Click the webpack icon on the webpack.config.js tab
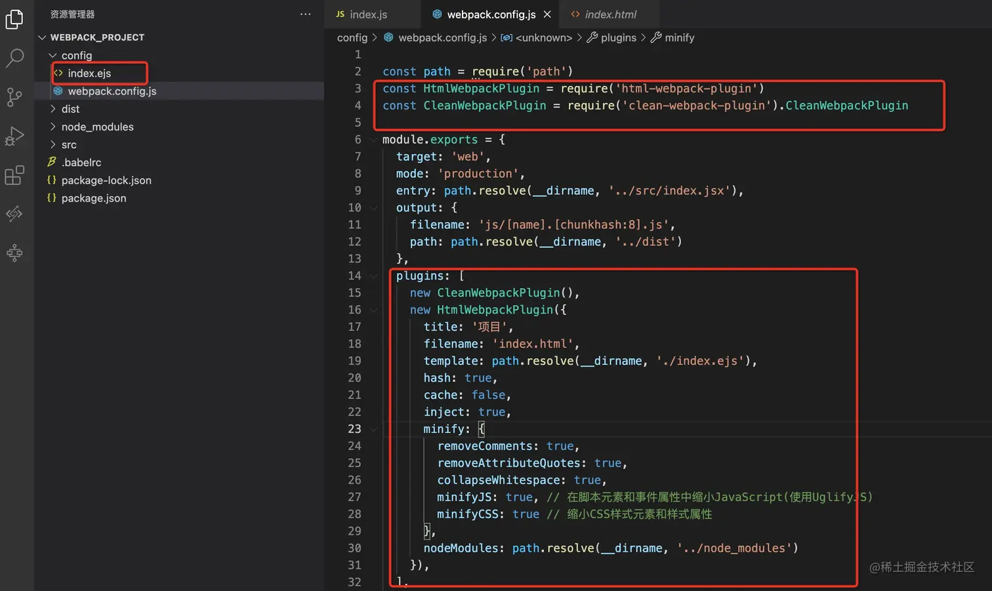Screen dimensions: 992x591 click(x=437, y=14)
